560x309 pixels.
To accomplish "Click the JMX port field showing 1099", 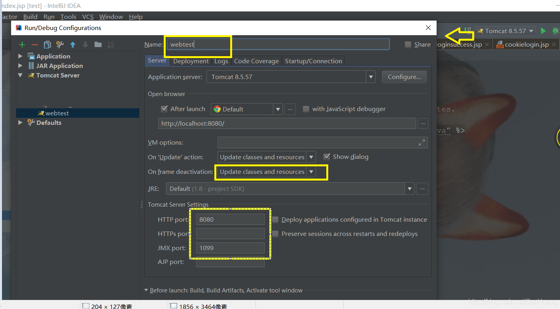I will pyautogui.click(x=230, y=248).
